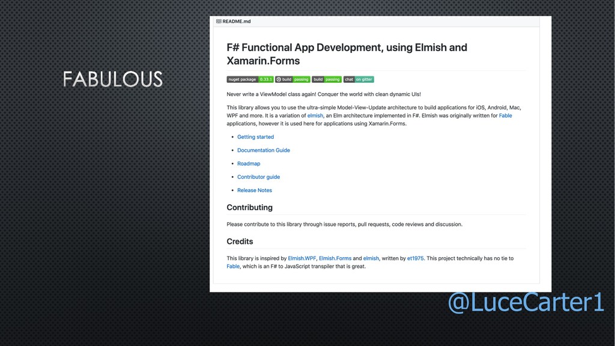The width and height of the screenshot is (615, 346).
Task: Follow the elmish link in Credits
Action: (371, 258)
